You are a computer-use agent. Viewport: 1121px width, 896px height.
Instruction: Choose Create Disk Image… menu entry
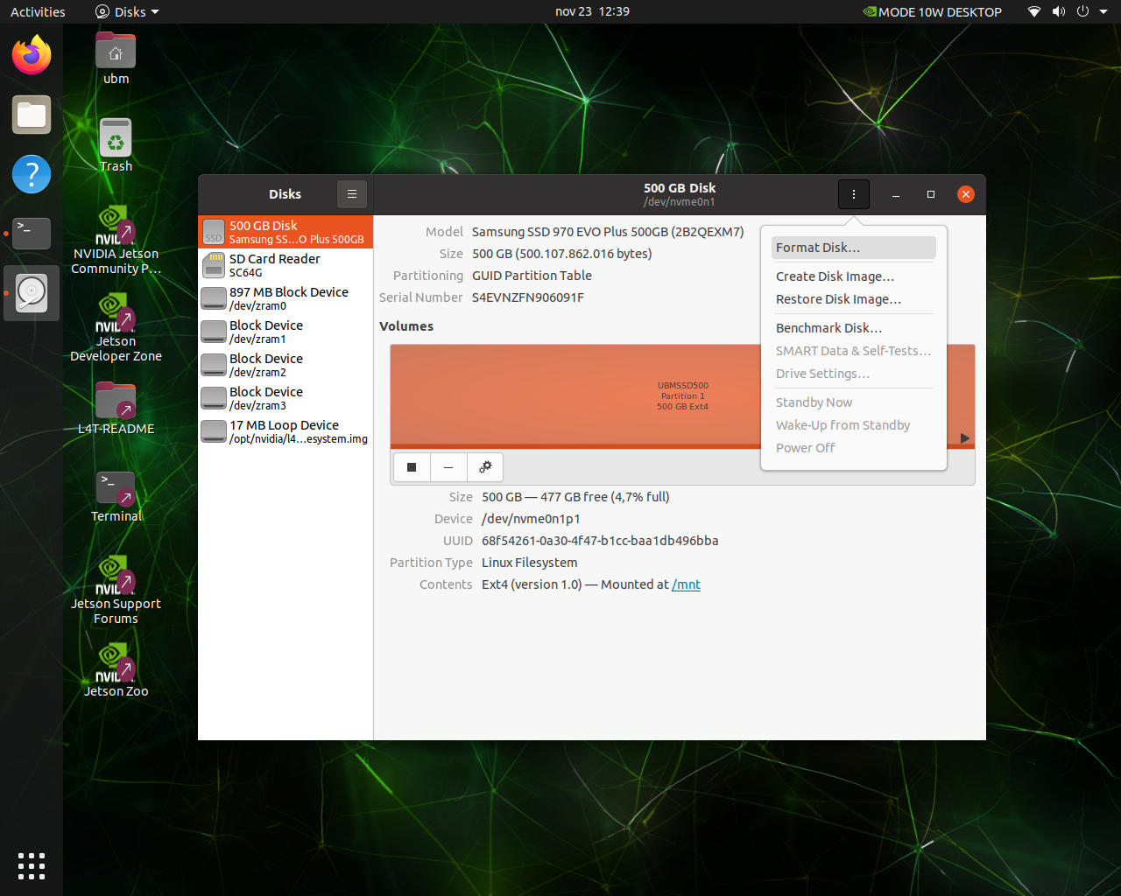tap(835, 276)
